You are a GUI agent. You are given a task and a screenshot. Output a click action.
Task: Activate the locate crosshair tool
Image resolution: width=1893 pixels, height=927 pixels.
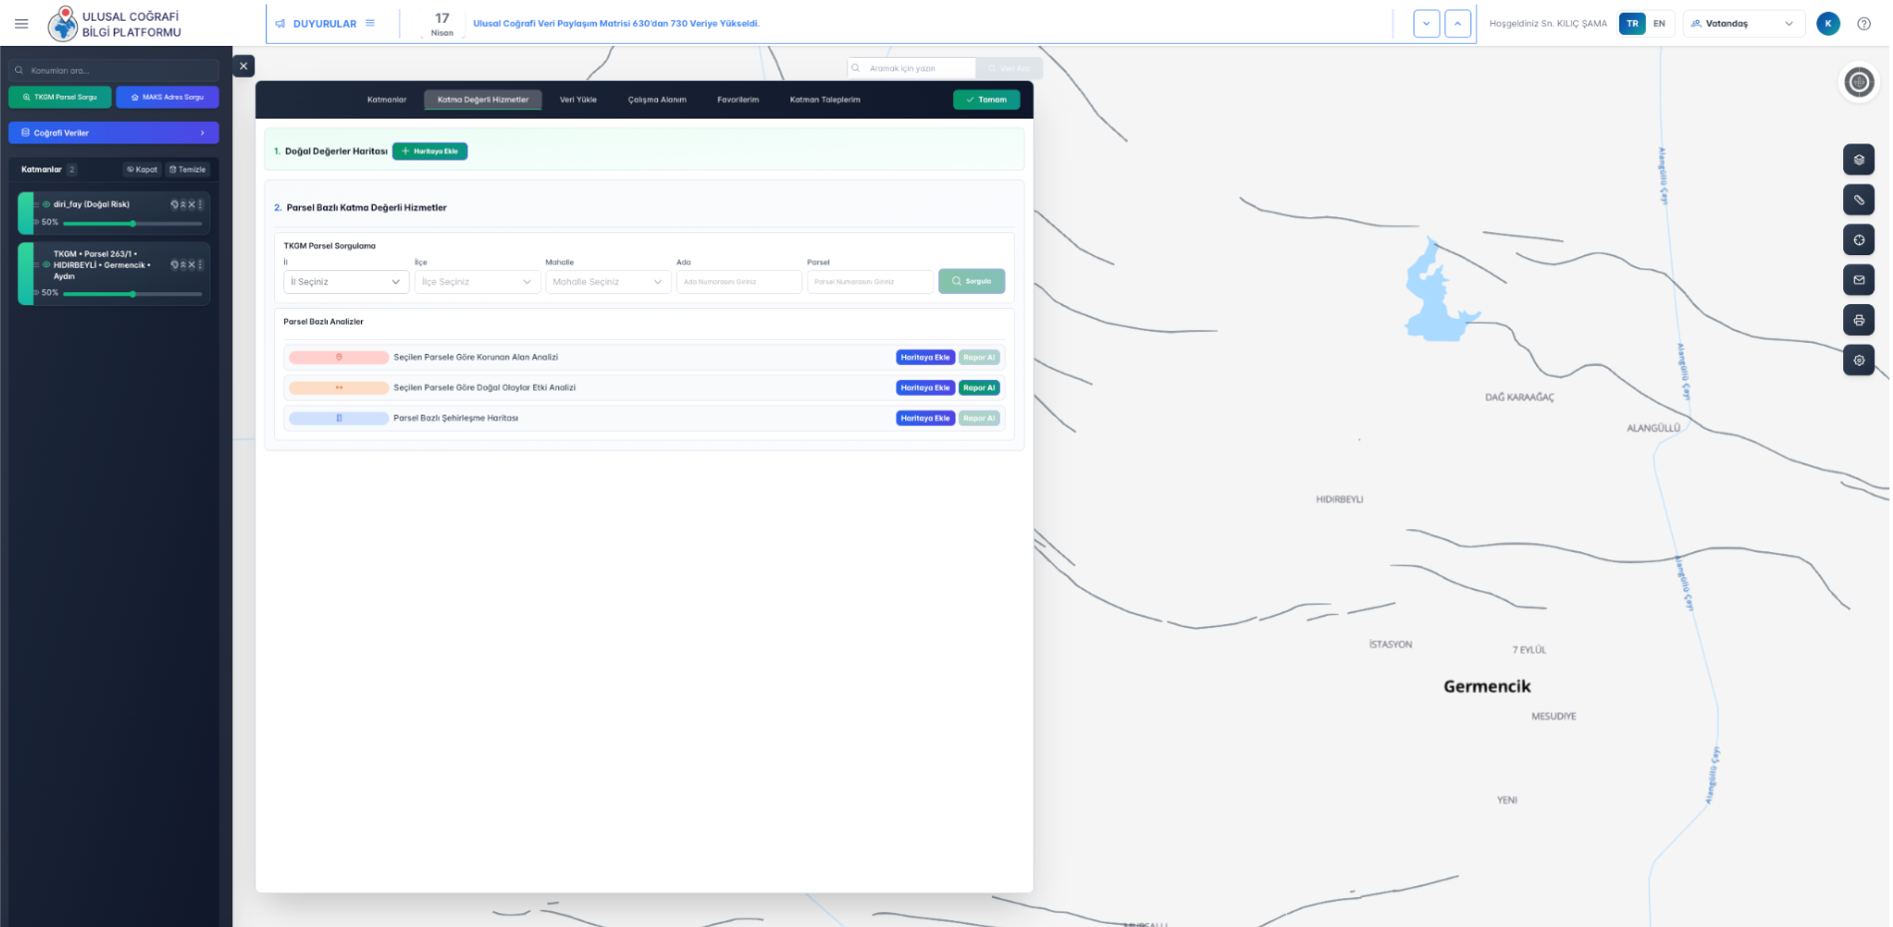1858,240
